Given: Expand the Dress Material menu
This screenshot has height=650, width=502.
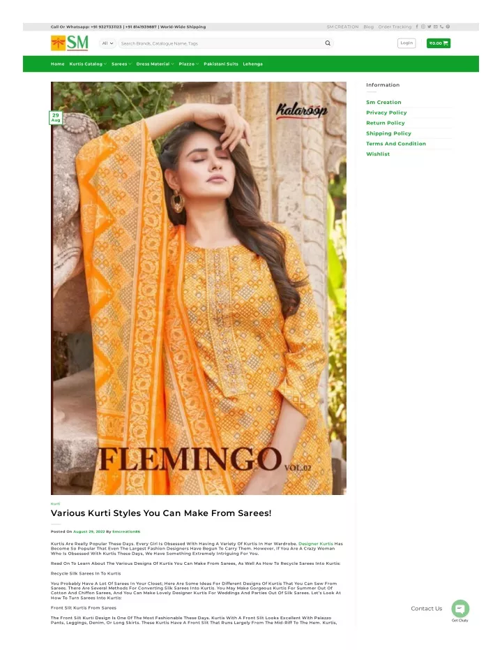Looking at the screenshot, I should [155, 64].
